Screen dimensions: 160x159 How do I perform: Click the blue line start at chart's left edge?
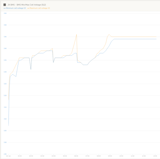point(8,126)
